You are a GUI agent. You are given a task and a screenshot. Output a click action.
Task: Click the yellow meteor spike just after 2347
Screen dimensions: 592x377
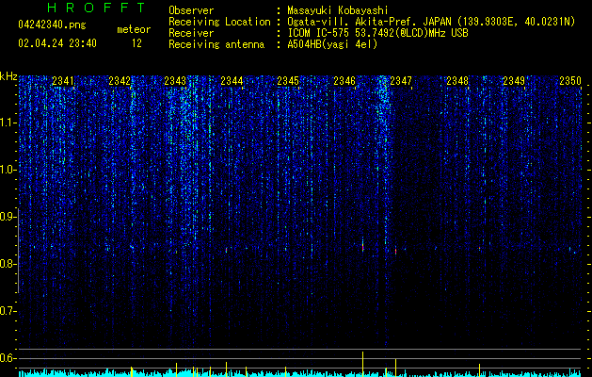pos(395,368)
